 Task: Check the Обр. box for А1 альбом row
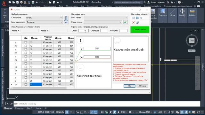click(26, 46)
